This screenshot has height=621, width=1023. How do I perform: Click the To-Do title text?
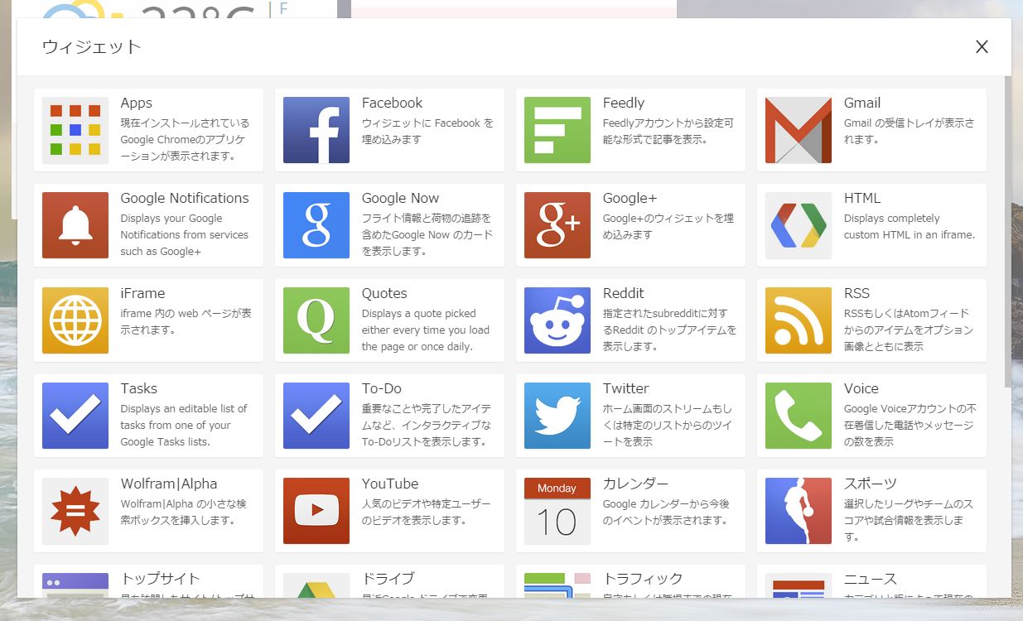point(382,388)
